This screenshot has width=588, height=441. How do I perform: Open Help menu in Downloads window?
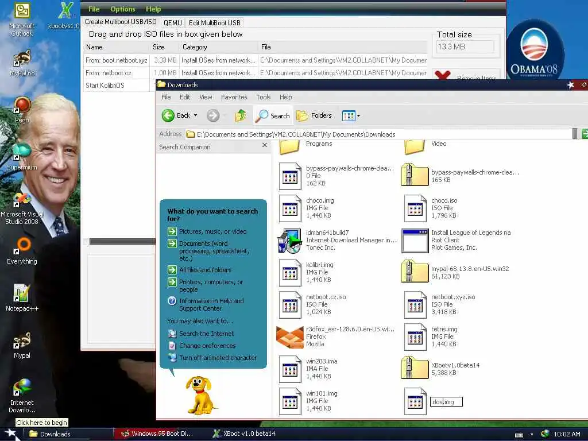tap(286, 97)
